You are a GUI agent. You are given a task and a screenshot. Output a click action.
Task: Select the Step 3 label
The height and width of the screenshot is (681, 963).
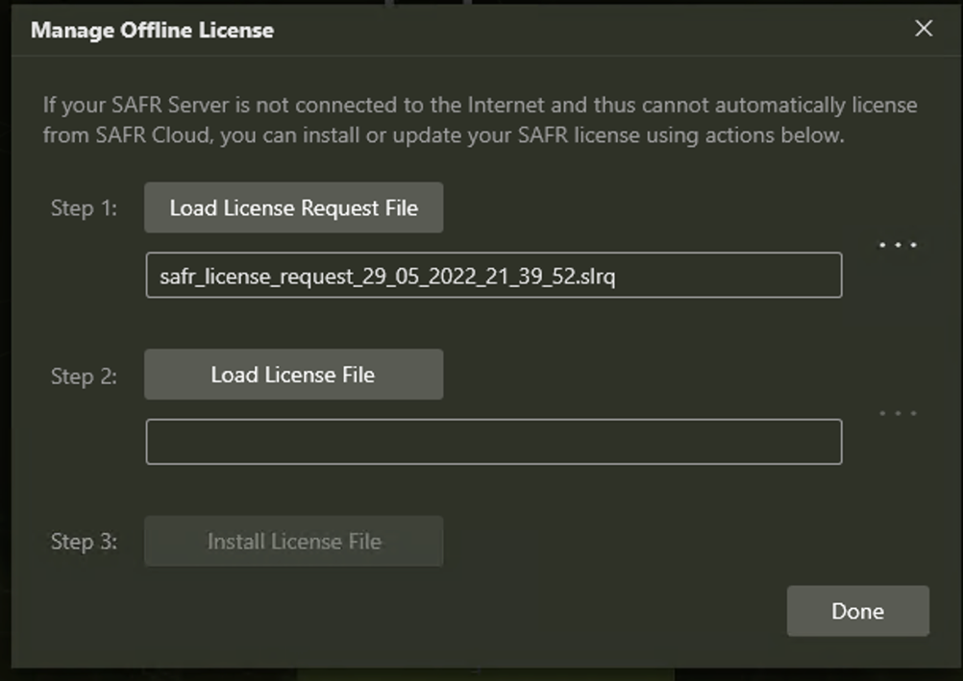[84, 542]
